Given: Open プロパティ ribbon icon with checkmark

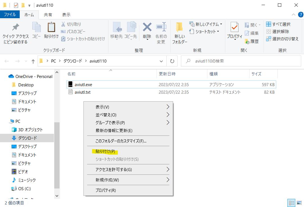Looking at the screenshot, I should coord(235,27).
